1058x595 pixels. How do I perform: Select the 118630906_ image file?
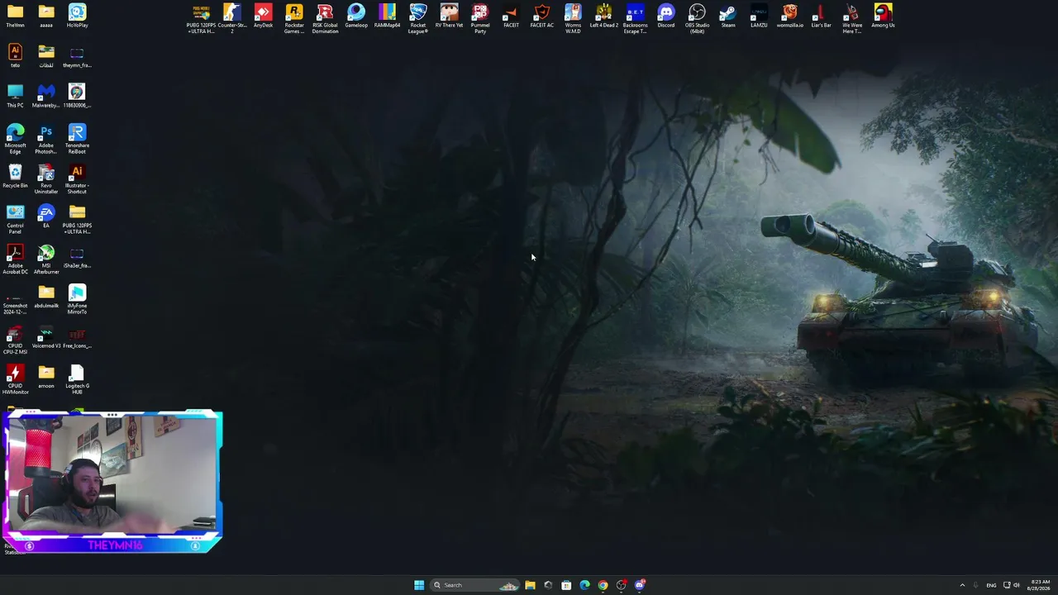point(77,96)
